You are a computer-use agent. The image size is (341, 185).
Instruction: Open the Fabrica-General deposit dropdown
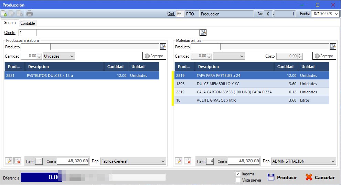pos(133,161)
